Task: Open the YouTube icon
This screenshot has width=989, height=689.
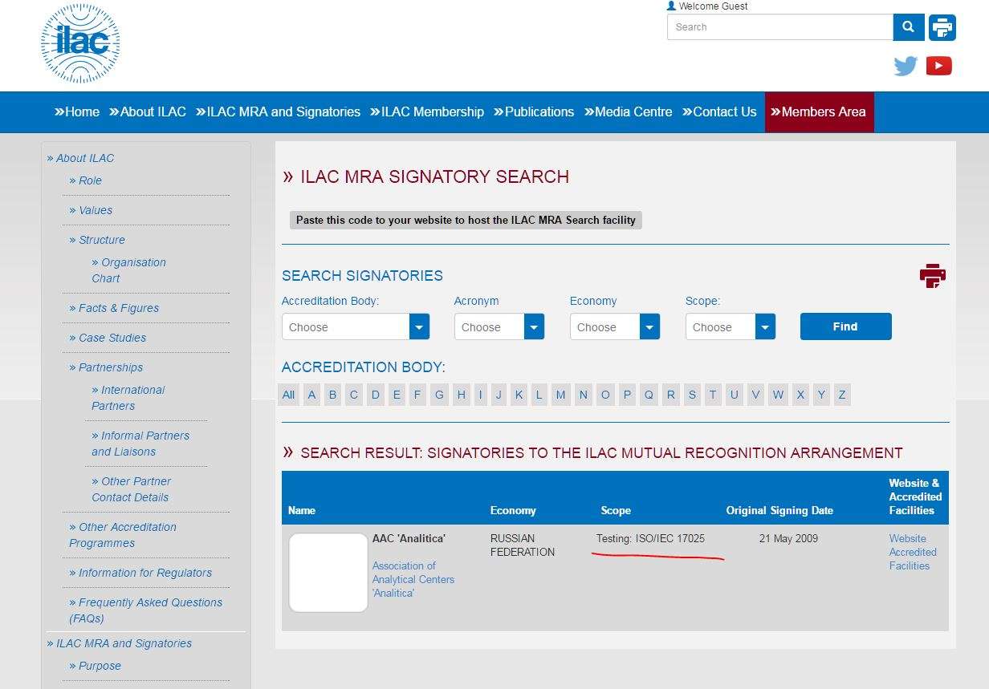Action: [938, 66]
